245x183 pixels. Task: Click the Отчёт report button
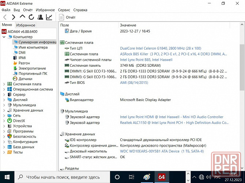[67, 17]
